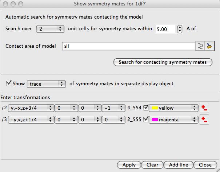Click the Contact area of model field
220x172 pixels.
pyautogui.click(x=129, y=46)
